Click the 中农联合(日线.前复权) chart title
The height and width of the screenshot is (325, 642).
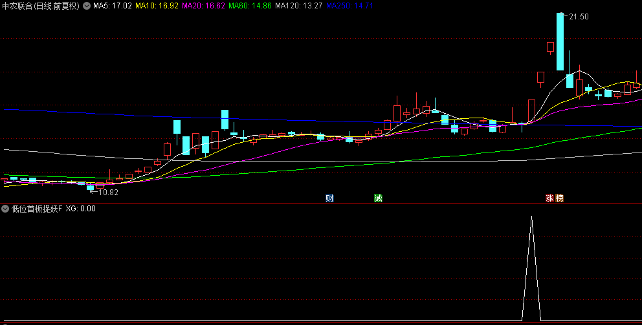(x=41, y=6)
